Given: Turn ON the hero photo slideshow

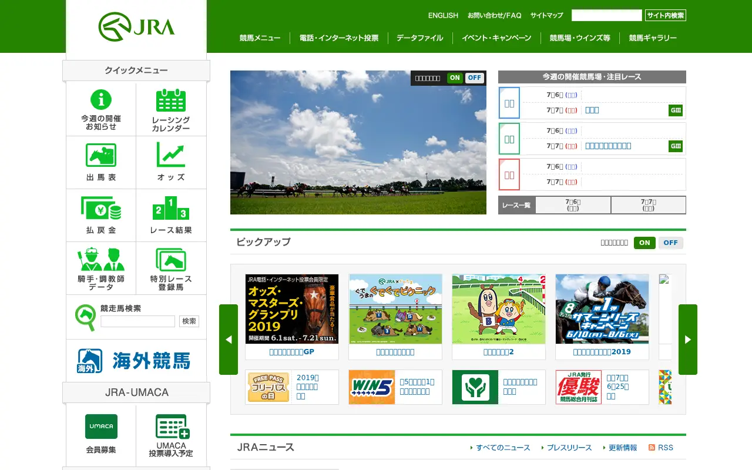Looking at the screenshot, I should click(455, 78).
